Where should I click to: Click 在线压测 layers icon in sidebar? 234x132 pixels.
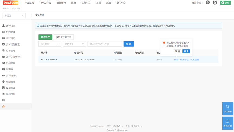pyautogui.click(x=4, y=94)
